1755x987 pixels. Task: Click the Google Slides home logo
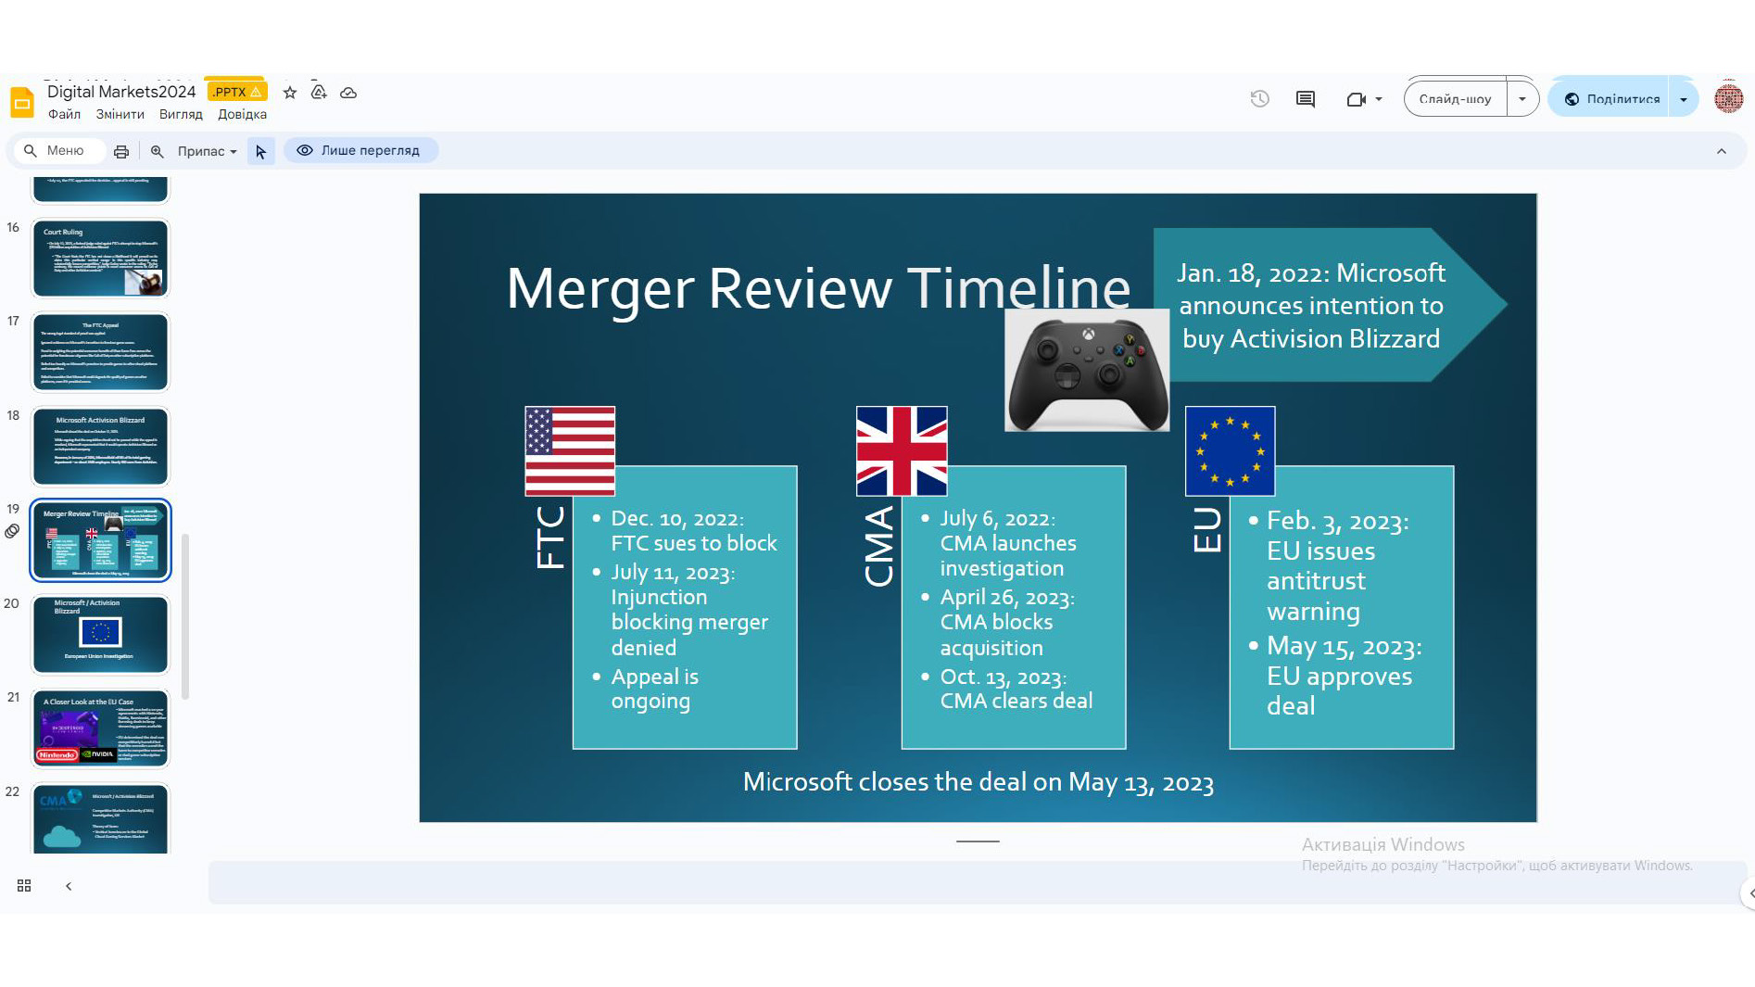coord(22,102)
